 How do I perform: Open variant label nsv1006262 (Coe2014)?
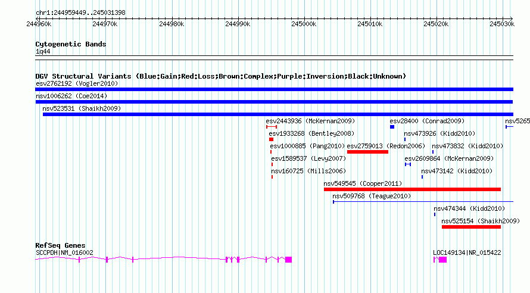click(x=71, y=96)
